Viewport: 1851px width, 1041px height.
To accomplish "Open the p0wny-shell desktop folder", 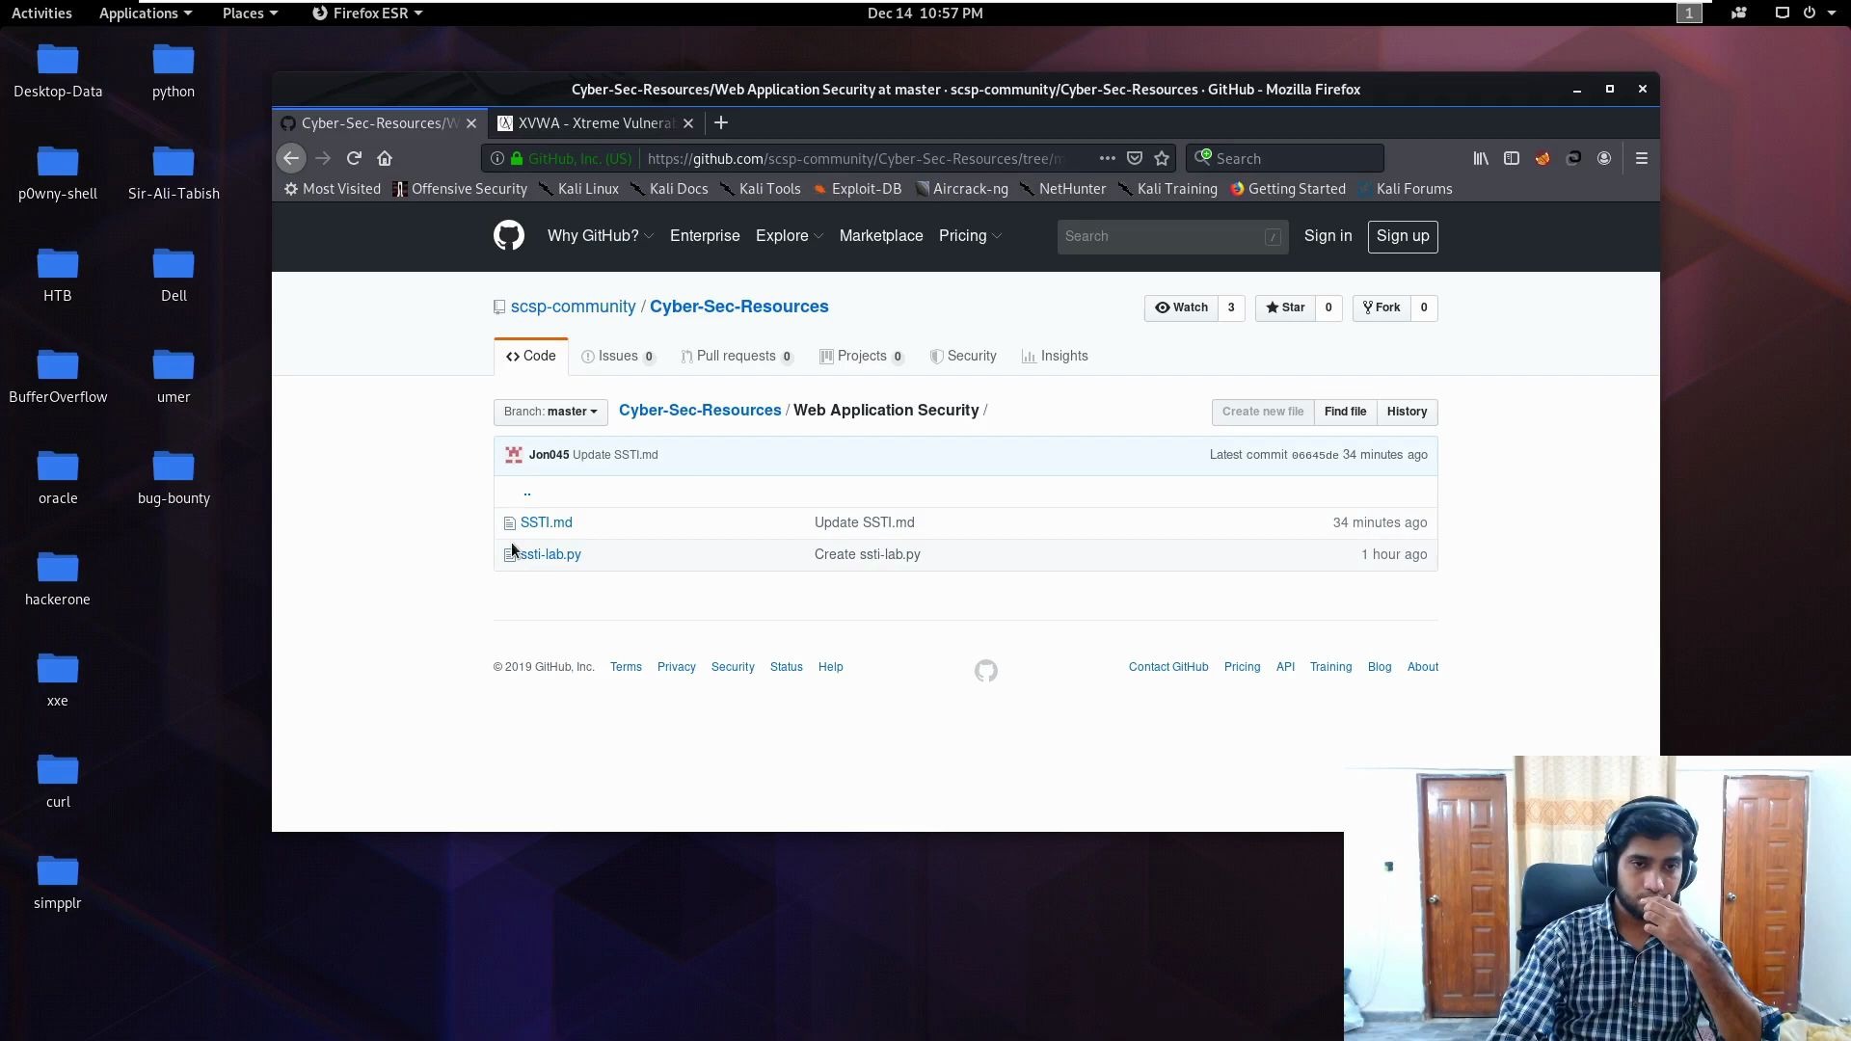I will click(58, 173).
